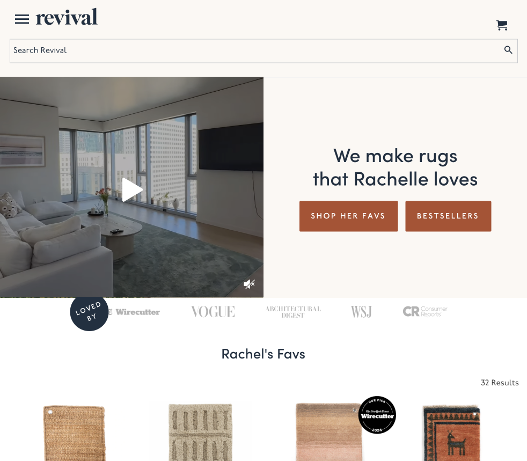Click the Loved By badge
The image size is (527, 461).
[89, 312]
